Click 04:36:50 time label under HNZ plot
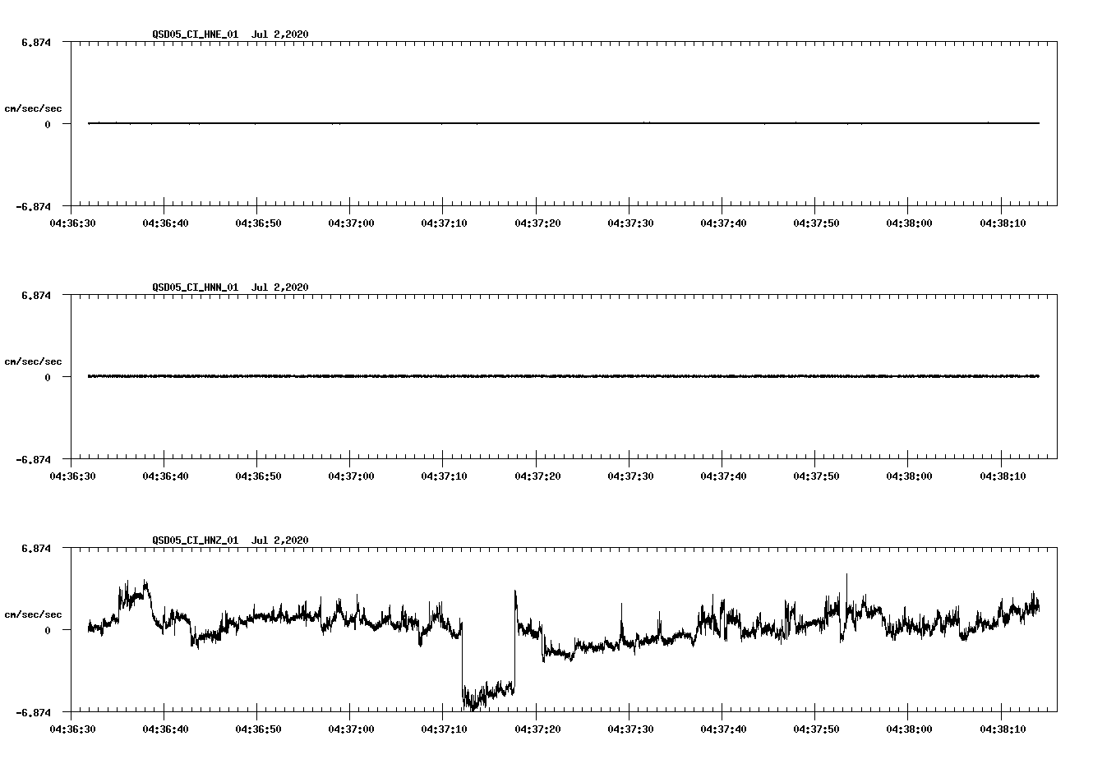Viewport: 1116px width, 759px height. click(x=258, y=729)
